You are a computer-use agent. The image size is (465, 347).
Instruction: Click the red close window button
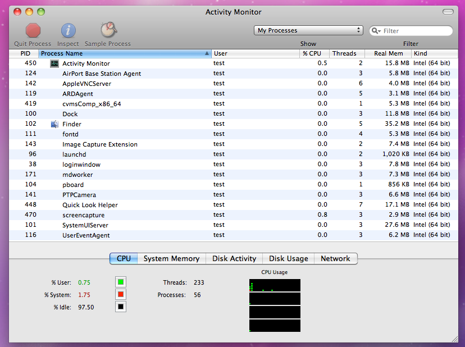click(17, 12)
